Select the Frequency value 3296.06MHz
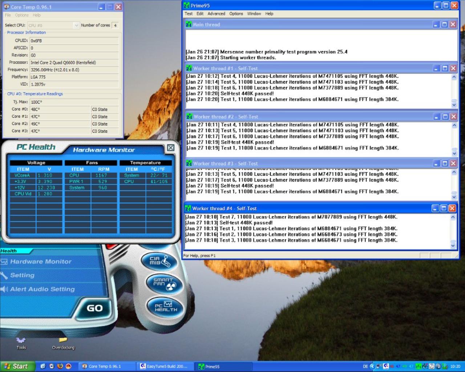This screenshot has height=372, width=465. 74,70
